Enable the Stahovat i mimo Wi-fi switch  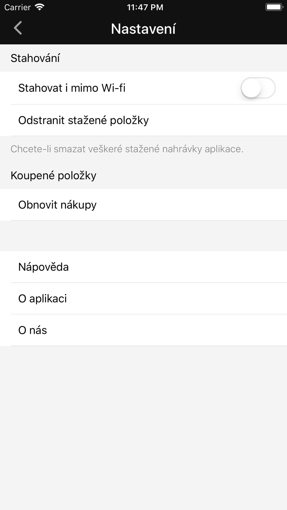pos(258,88)
